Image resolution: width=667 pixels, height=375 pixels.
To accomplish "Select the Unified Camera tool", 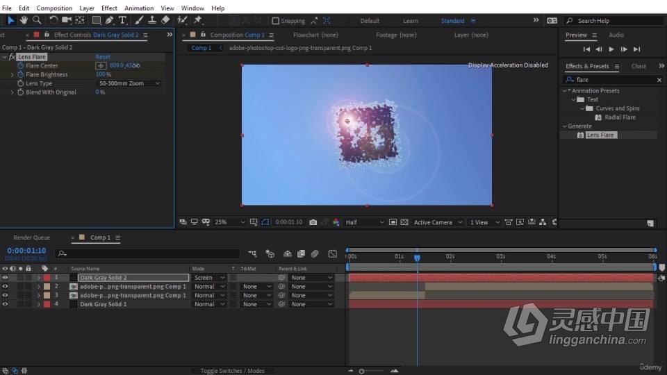I will (67, 20).
